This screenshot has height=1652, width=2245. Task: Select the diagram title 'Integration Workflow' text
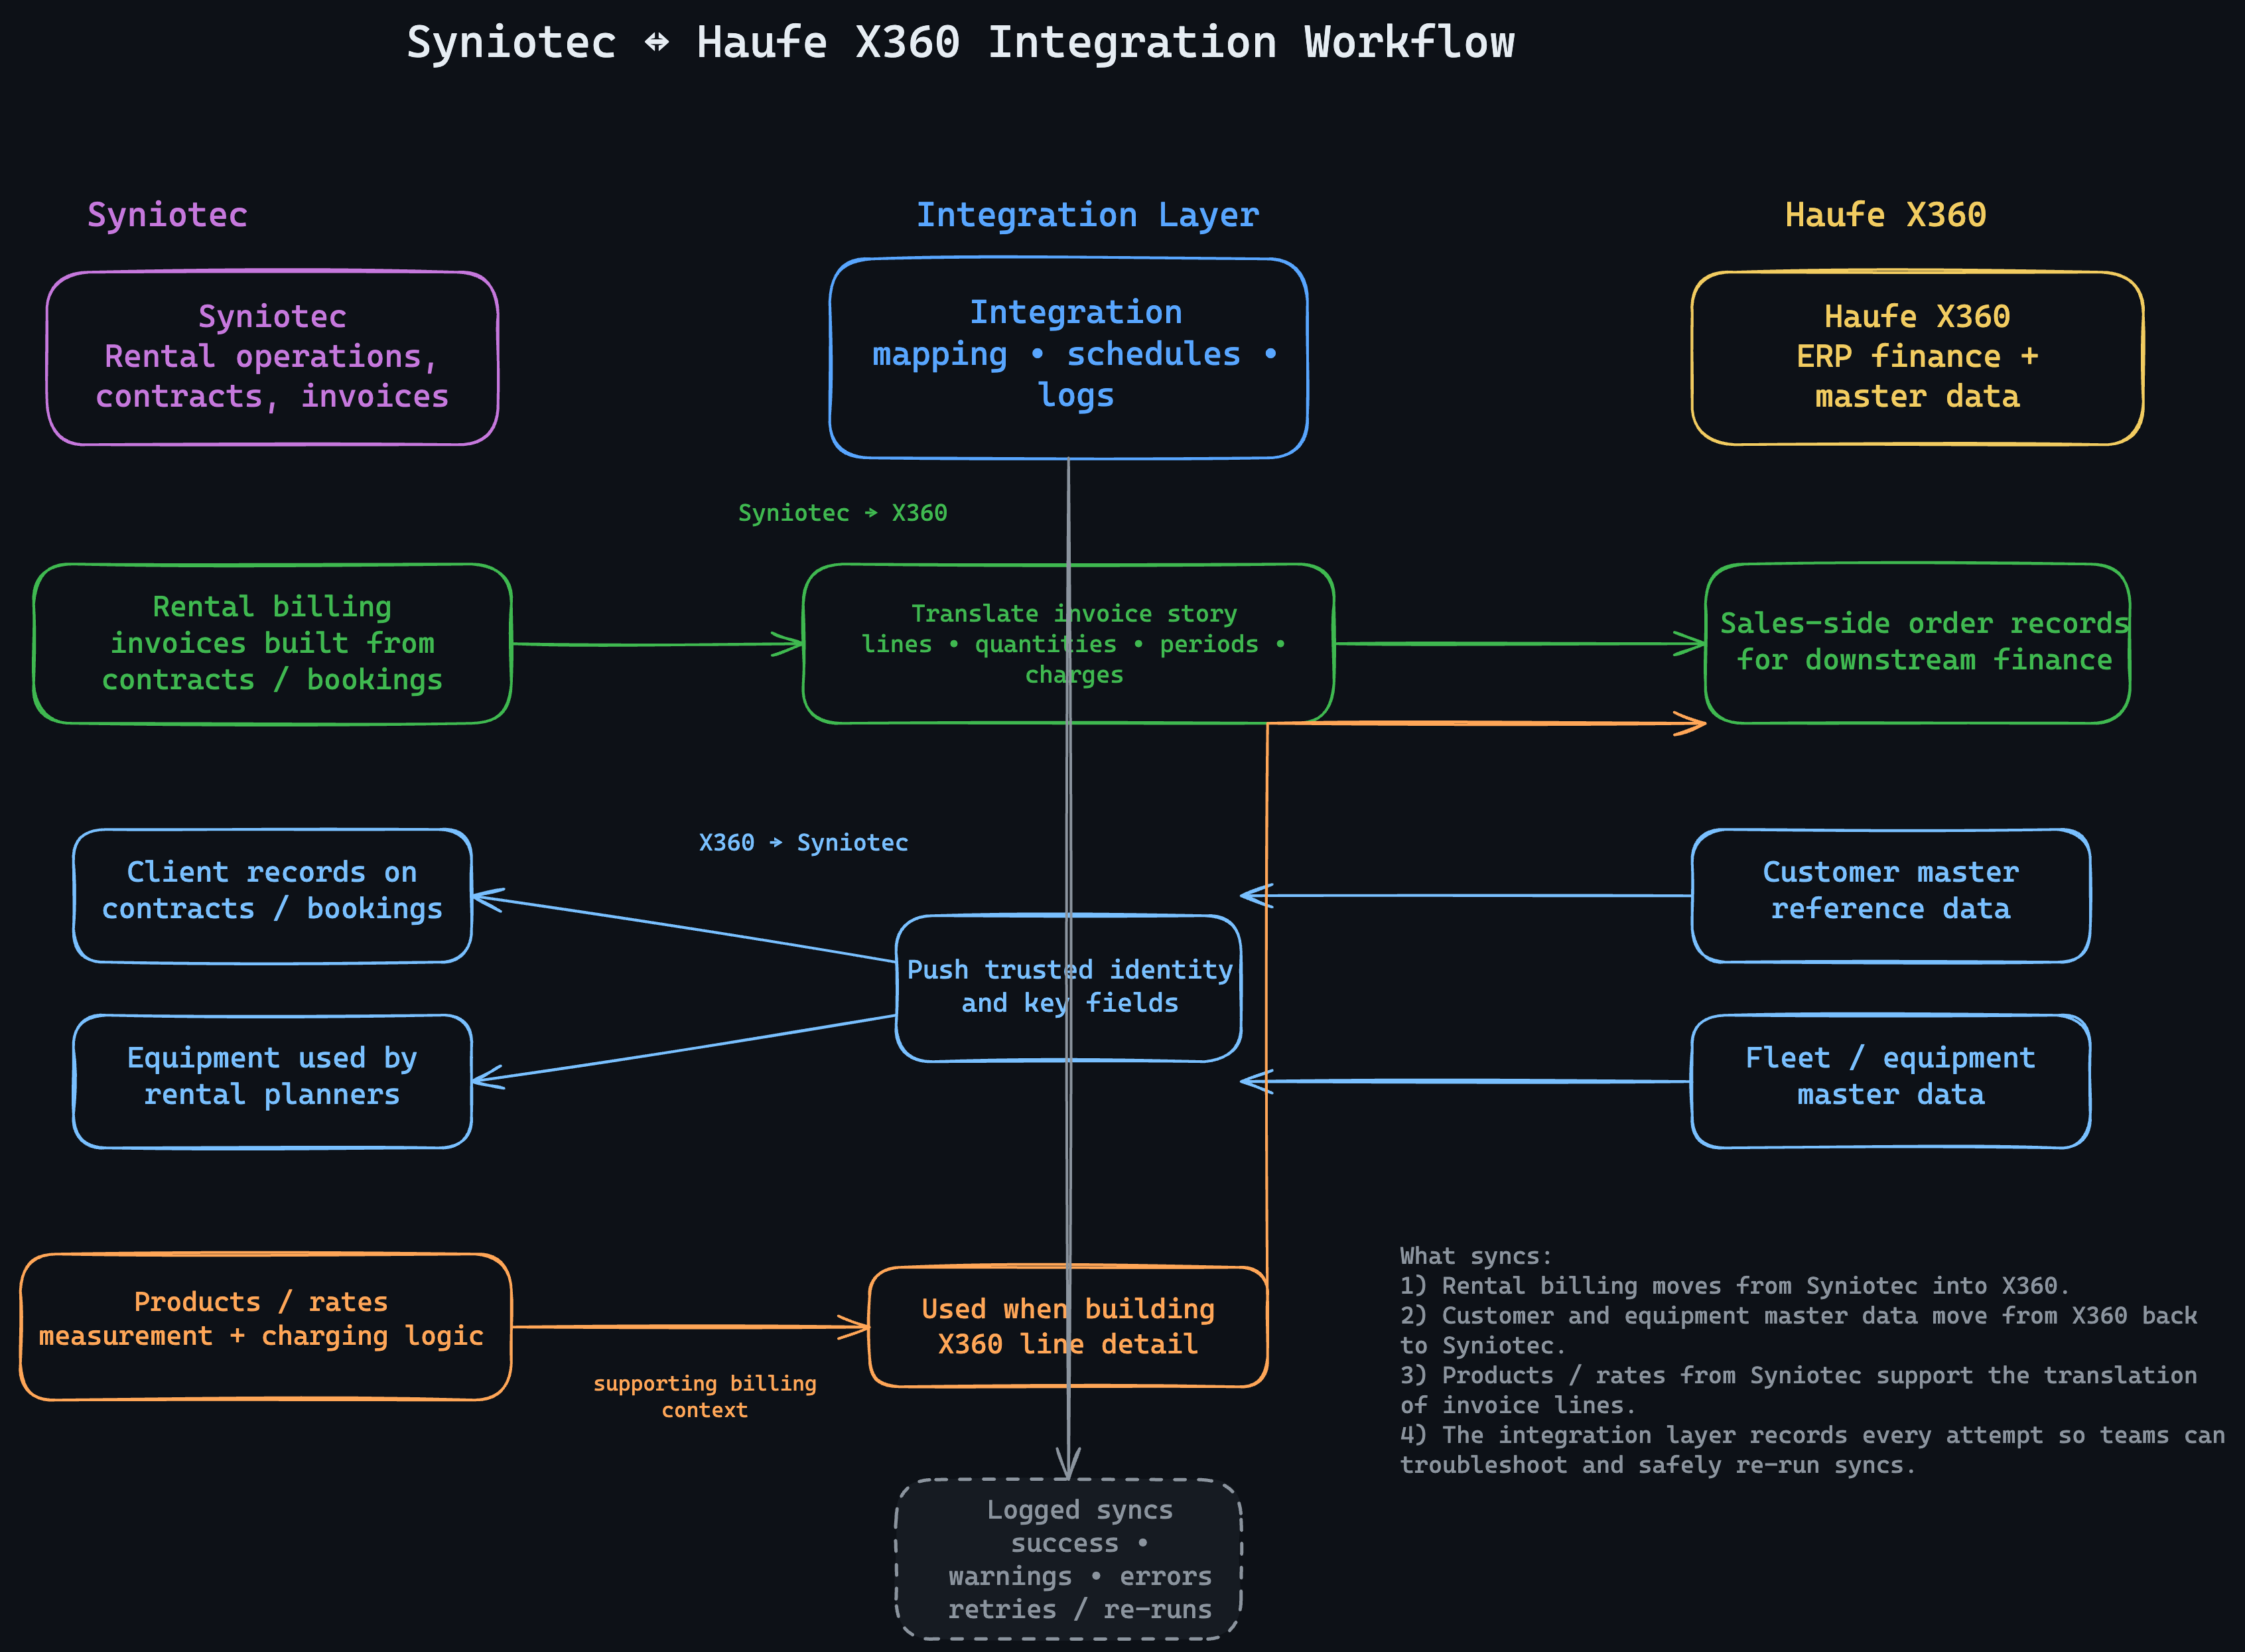coord(1251,43)
